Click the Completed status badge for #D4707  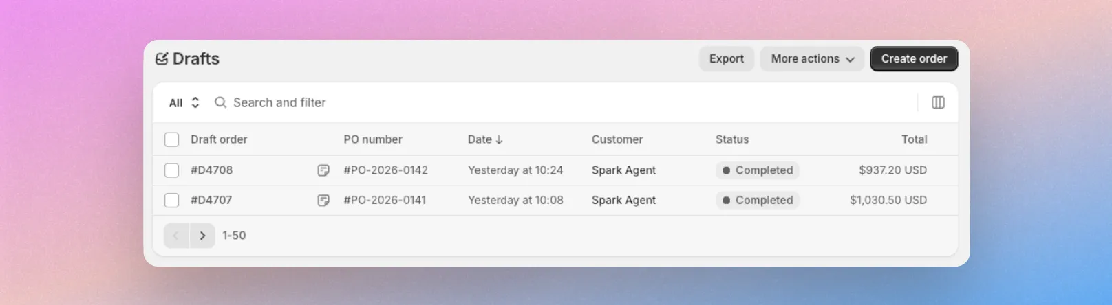pos(758,201)
